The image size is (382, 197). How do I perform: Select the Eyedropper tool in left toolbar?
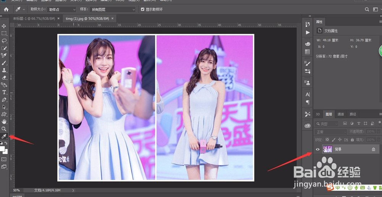click(4, 136)
